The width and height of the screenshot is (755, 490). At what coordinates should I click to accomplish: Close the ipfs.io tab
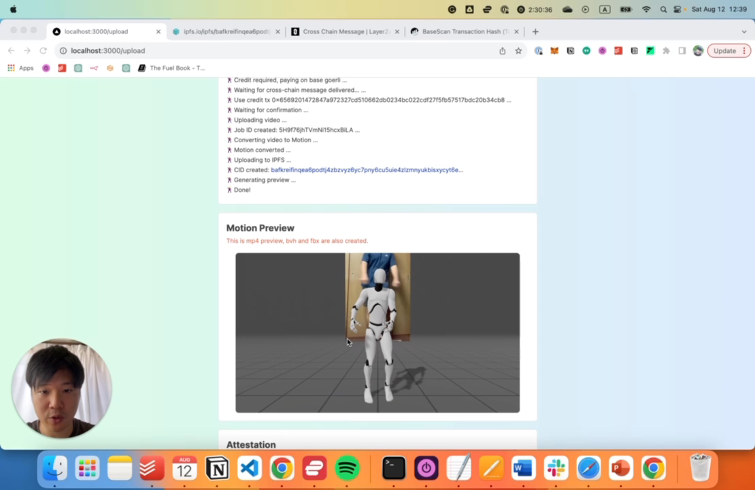(278, 32)
